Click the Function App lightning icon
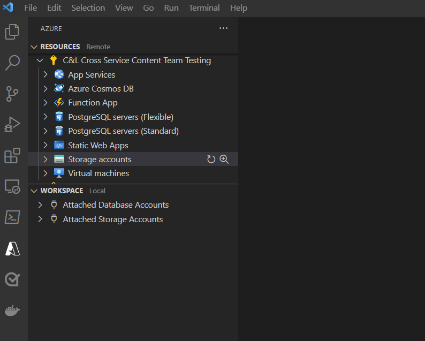Image resolution: width=425 pixels, height=341 pixels. click(59, 102)
